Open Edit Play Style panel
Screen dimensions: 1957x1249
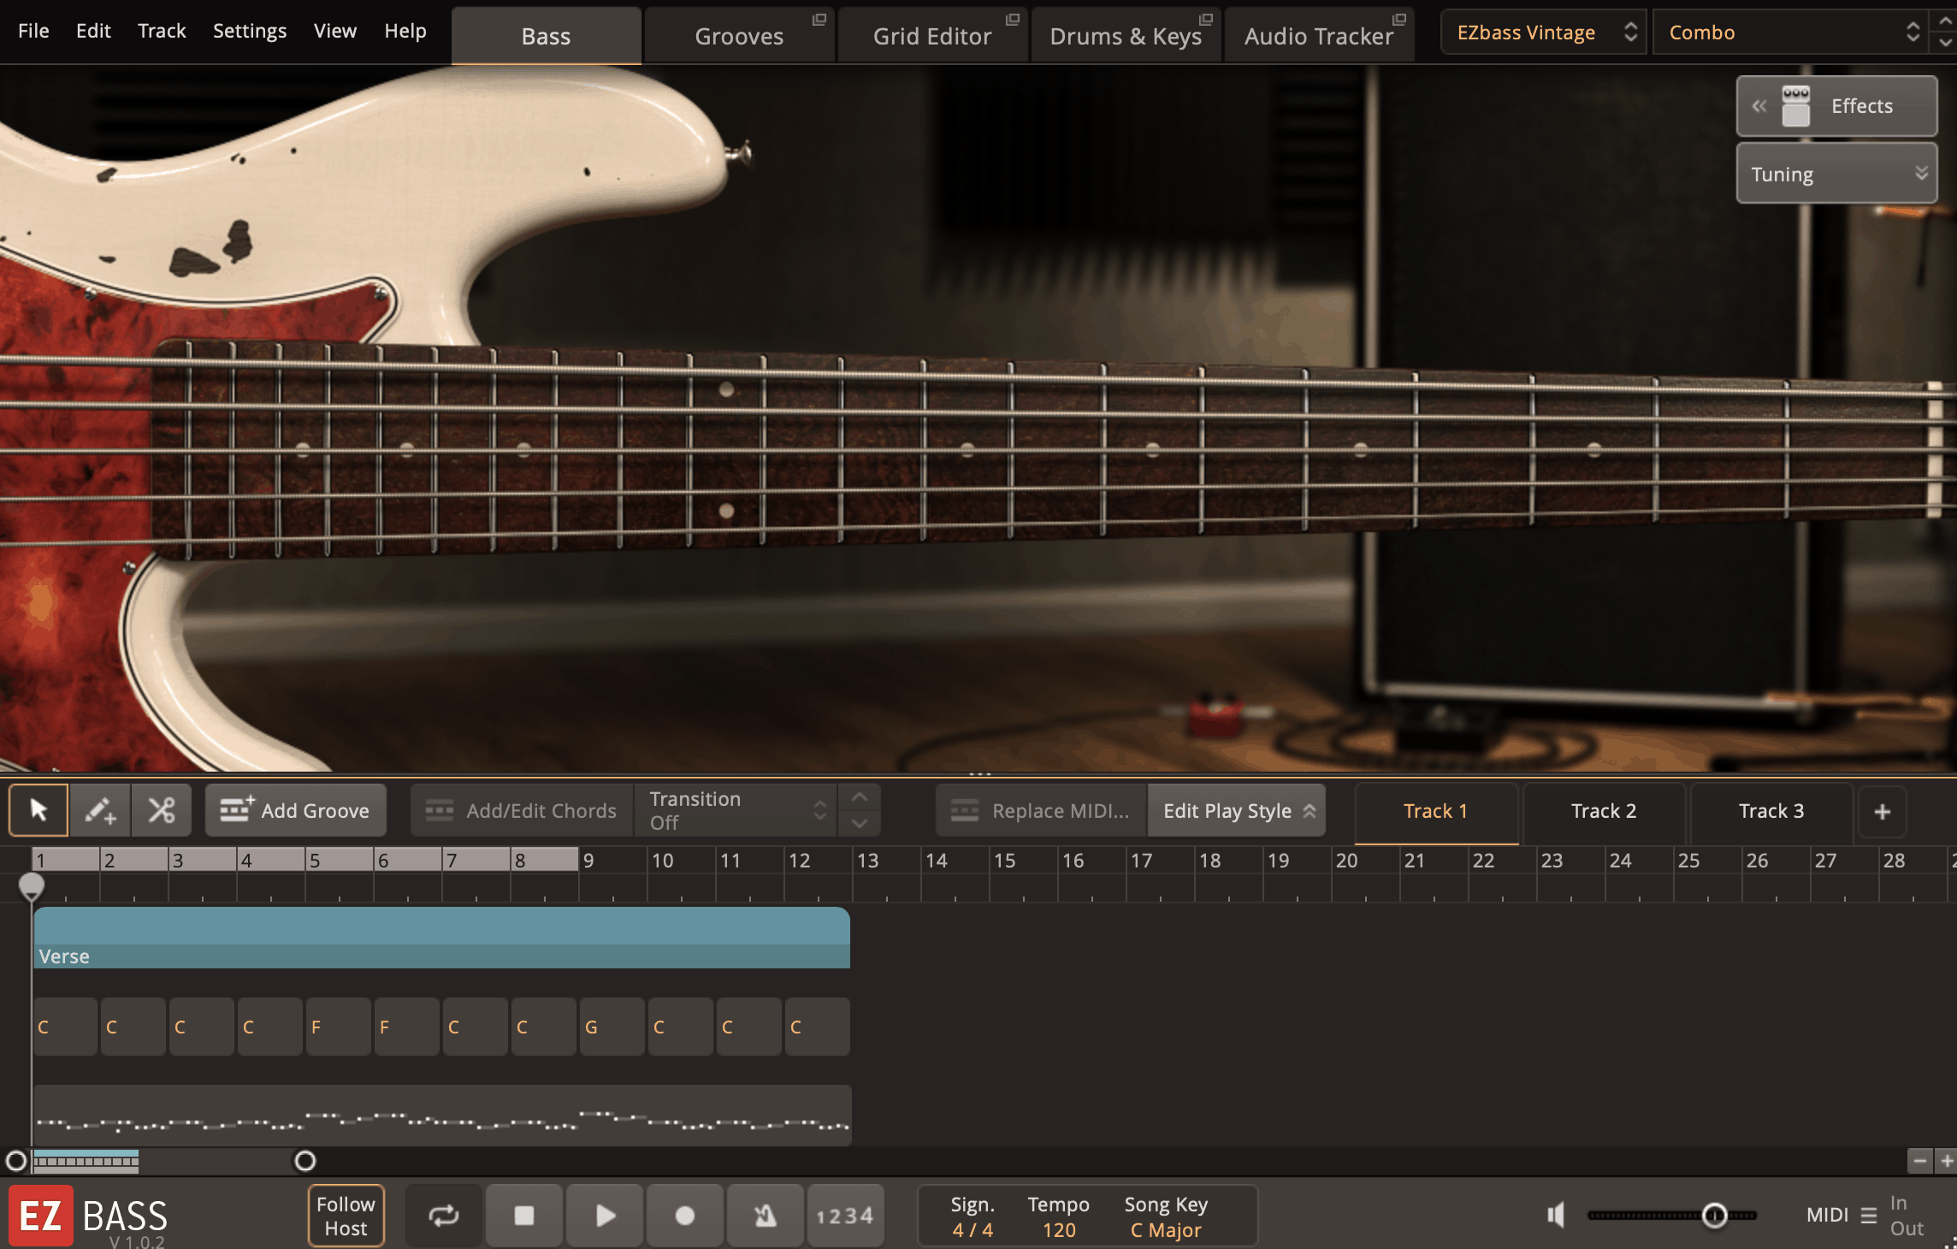[1236, 810]
